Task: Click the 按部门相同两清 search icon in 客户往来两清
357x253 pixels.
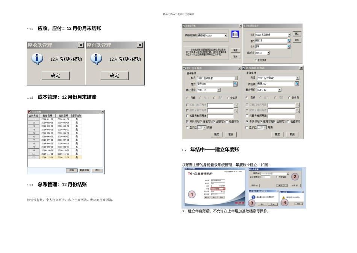Action: coord(236,105)
